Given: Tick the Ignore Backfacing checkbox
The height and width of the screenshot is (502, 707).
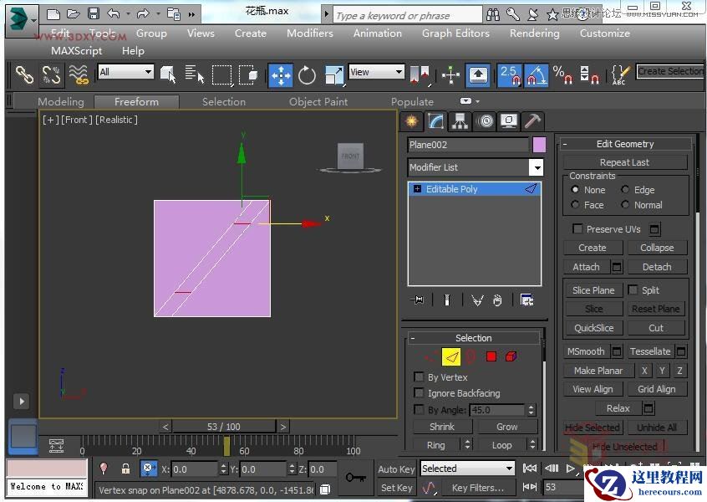Looking at the screenshot, I should [420, 393].
